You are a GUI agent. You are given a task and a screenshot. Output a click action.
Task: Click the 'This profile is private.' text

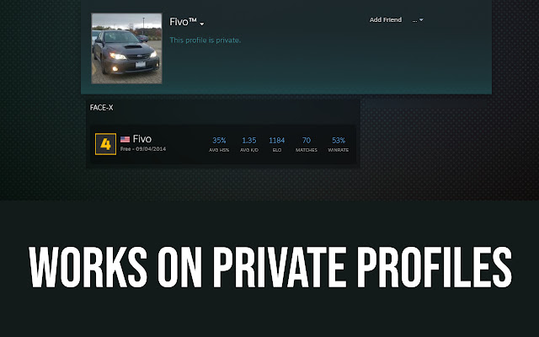coord(205,40)
